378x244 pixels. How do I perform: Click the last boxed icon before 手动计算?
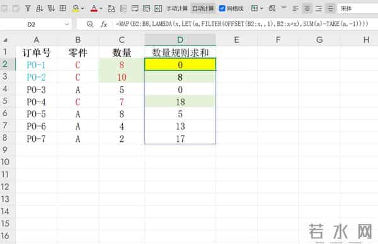[158, 9]
